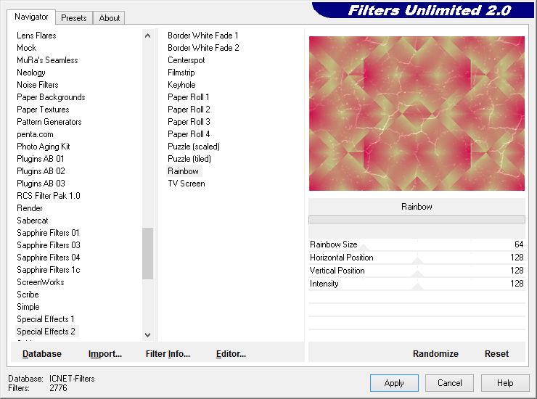
Task: Choose Centerspot filter
Action: [x=186, y=60]
